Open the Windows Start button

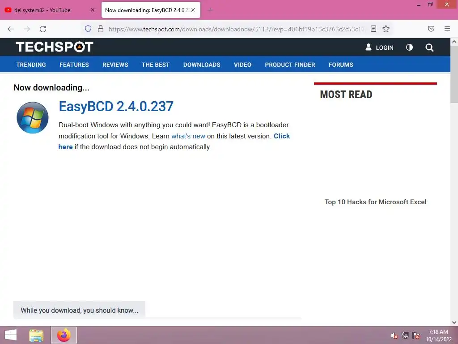(x=11, y=335)
